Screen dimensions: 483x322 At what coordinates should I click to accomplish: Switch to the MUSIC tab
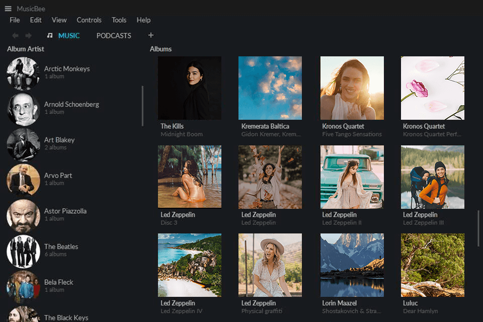click(x=69, y=36)
